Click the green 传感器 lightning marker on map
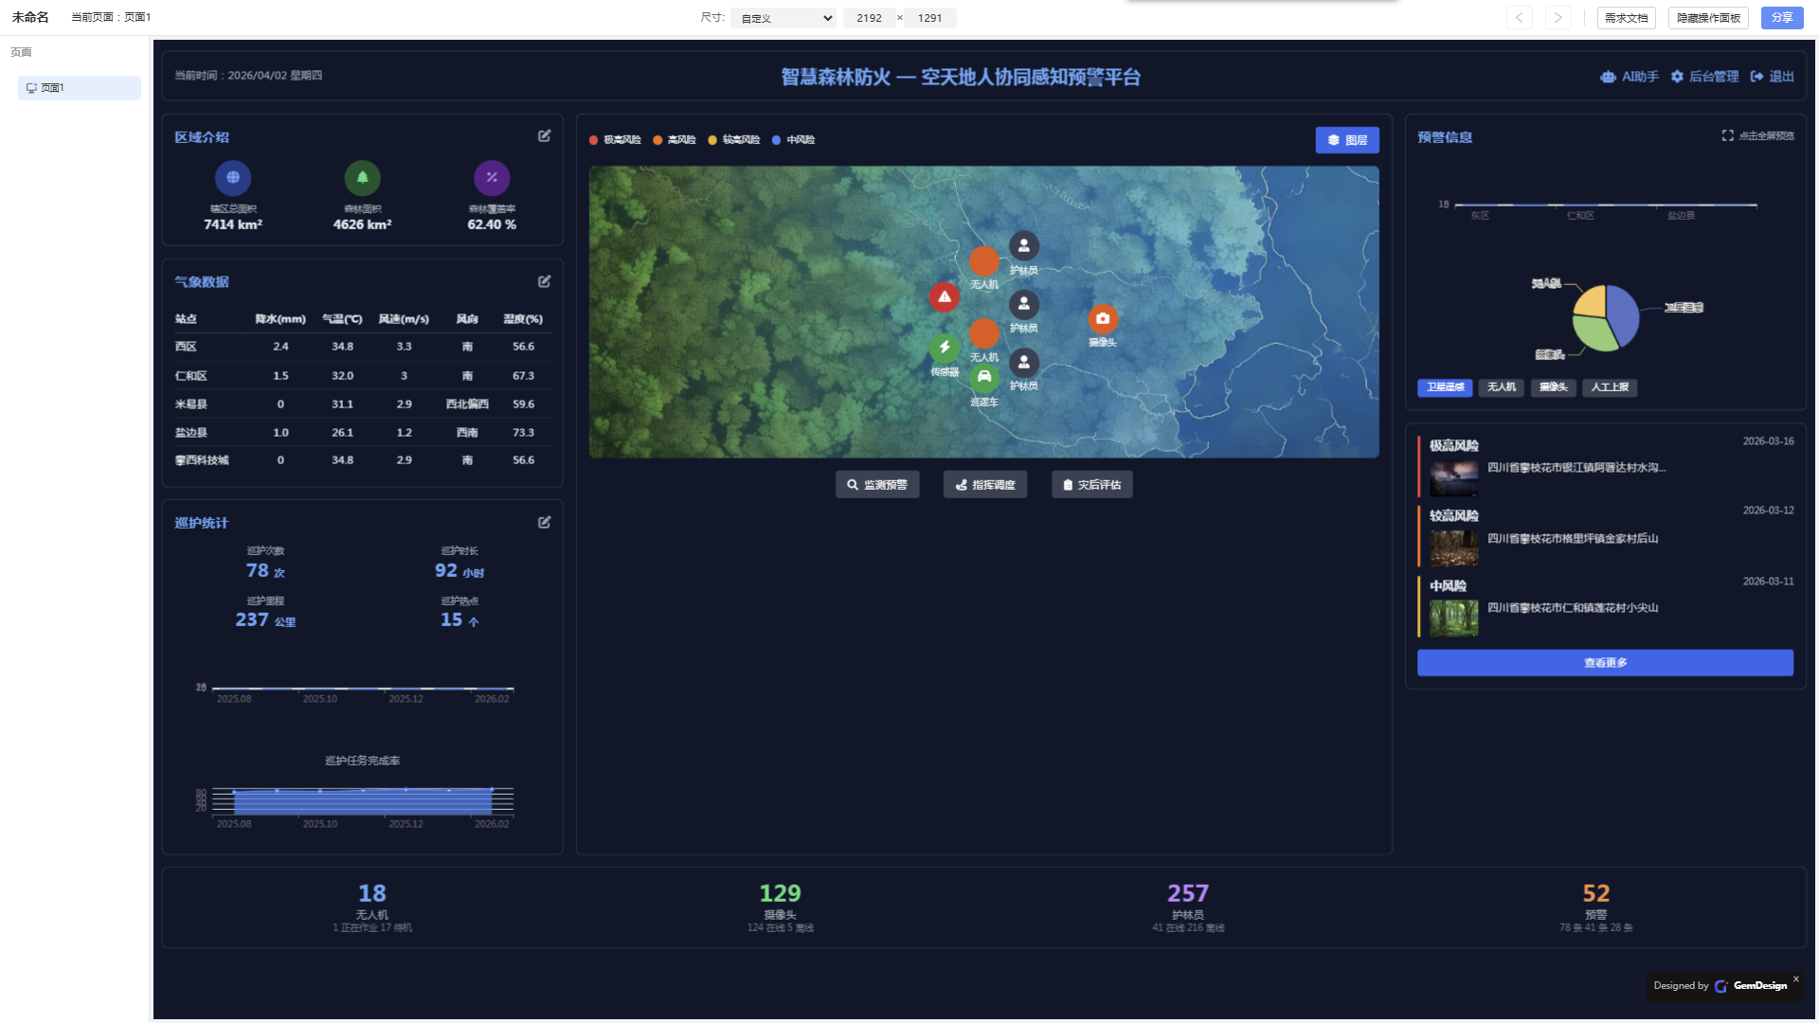This screenshot has width=1819, height=1023. coord(944,348)
